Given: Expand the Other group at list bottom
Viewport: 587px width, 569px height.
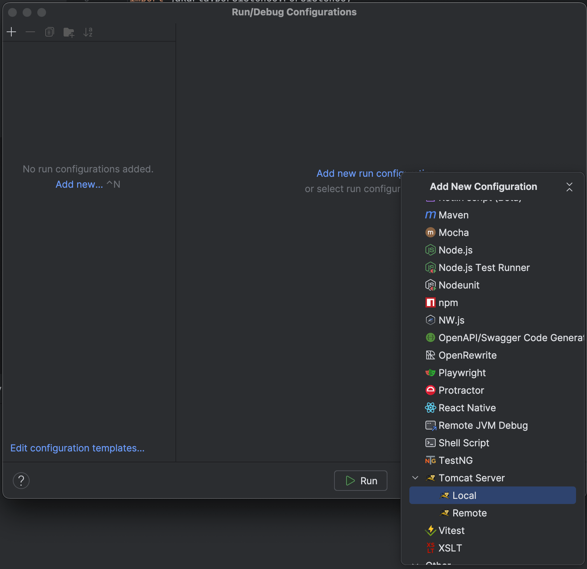Looking at the screenshot, I should coord(415,564).
